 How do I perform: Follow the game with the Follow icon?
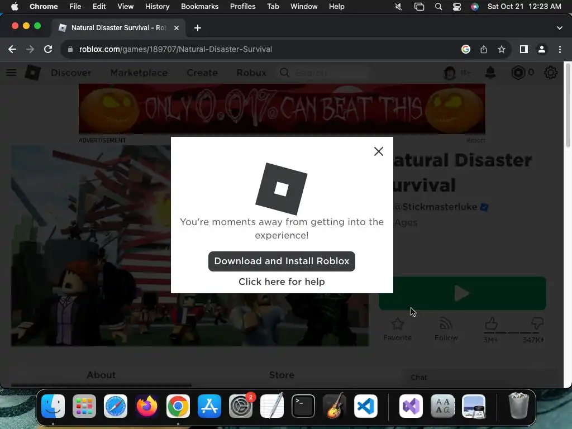coord(446,329)
